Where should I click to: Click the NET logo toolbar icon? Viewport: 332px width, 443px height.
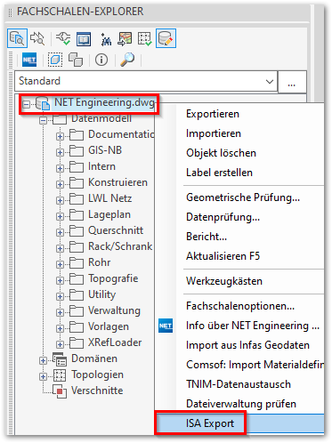29,60
